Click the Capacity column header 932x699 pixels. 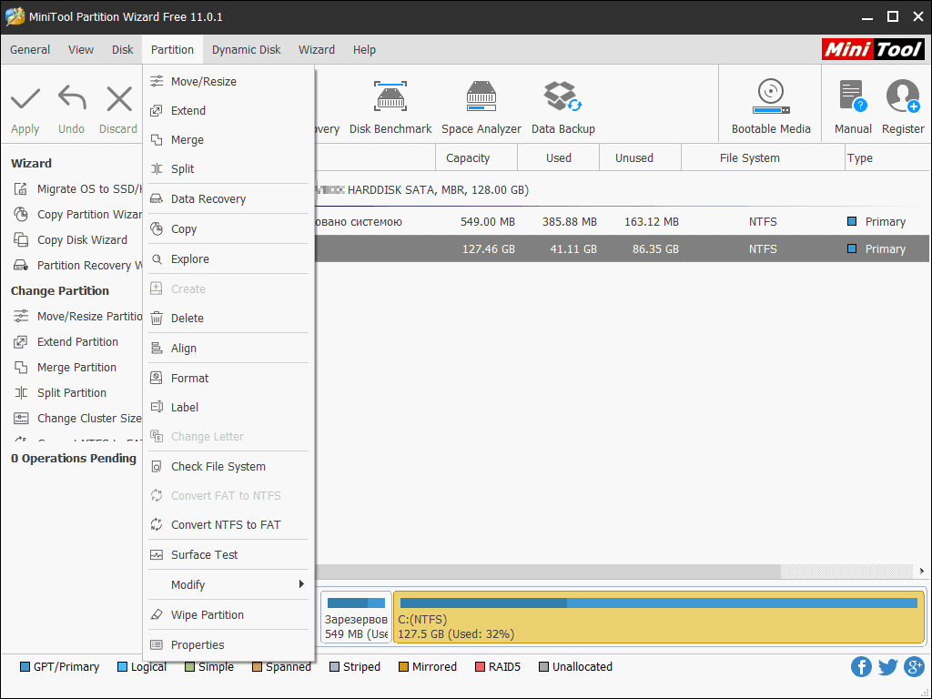(476, 158)
